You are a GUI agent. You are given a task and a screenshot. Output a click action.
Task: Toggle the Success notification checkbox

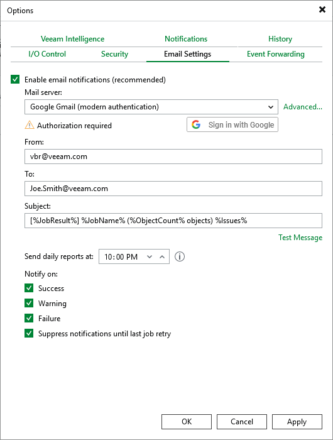(x=29, y=288)
